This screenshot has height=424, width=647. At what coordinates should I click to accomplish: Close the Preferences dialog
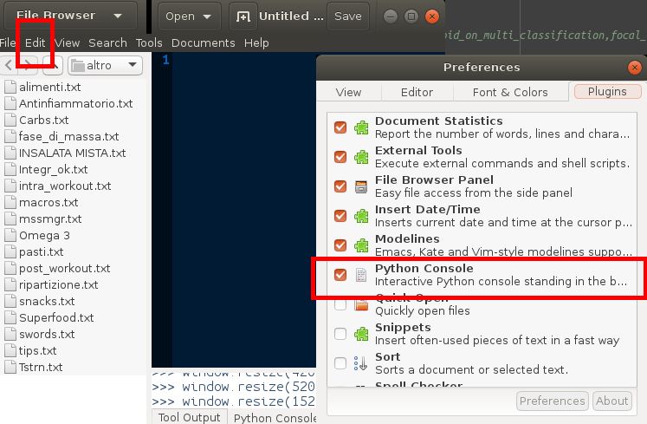click(635, 68)
